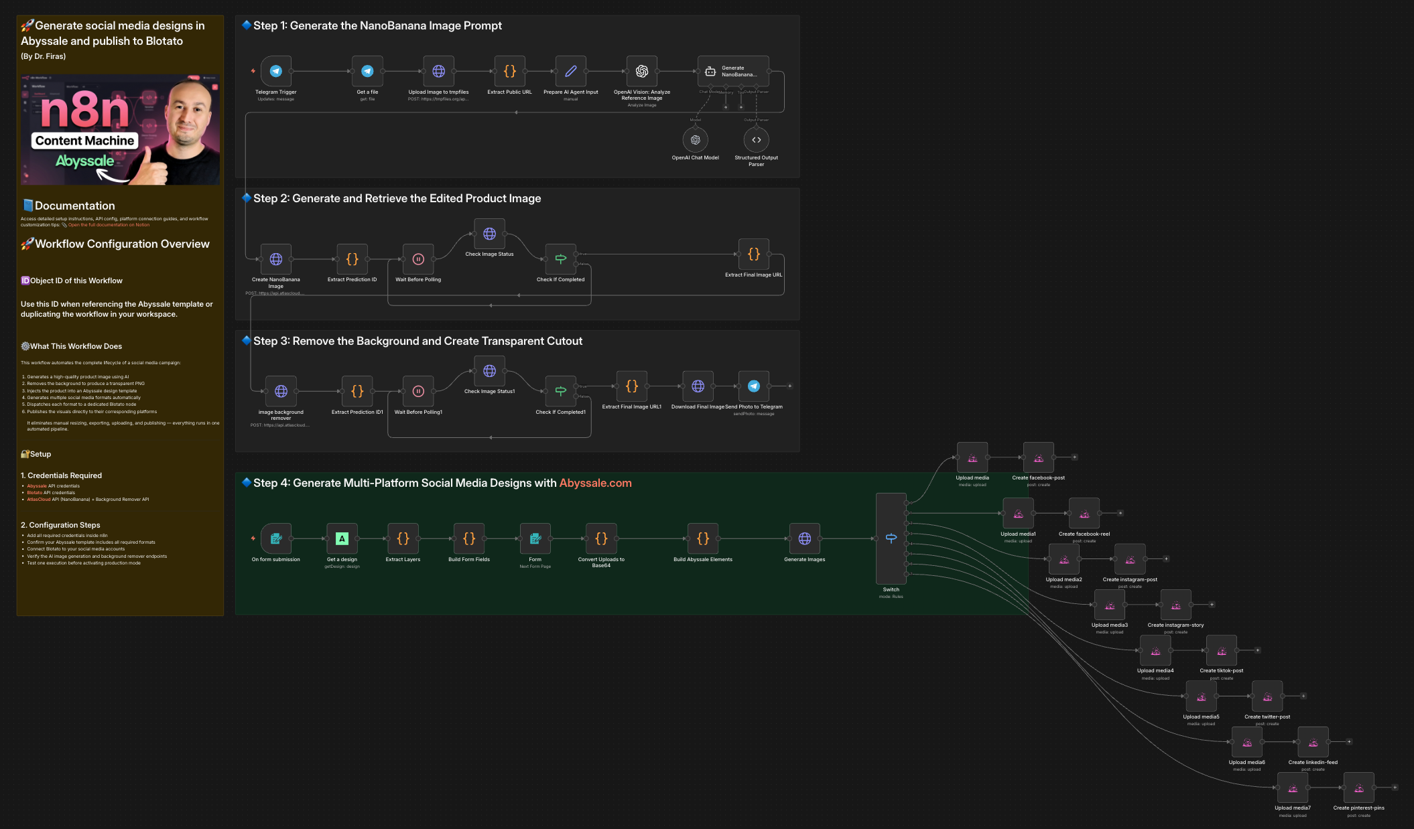The image size is (1414, 829).
Task: Click the Create tiktok-post node
Action: coord(1222,650)
